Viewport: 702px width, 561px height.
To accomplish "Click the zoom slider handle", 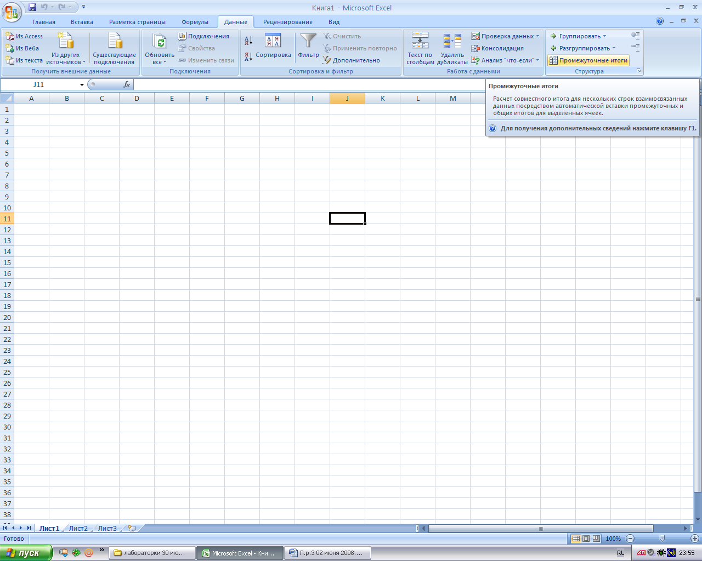I will [662, 539].
